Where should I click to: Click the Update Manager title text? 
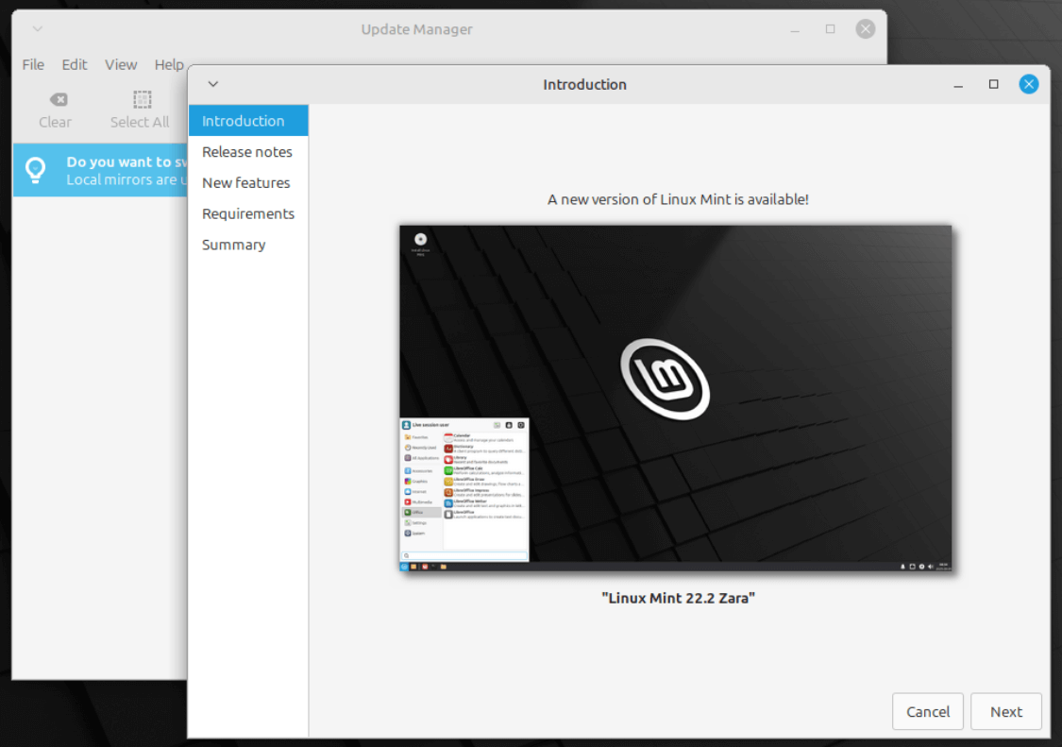(416, 29)
